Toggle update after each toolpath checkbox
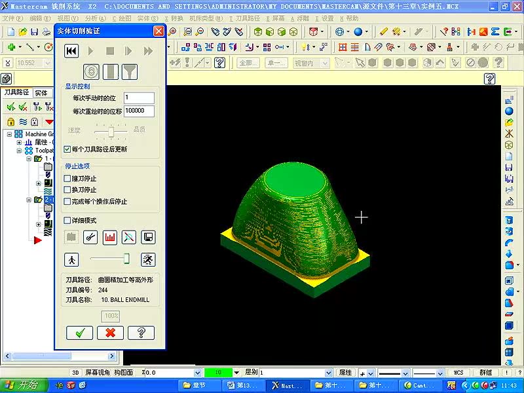This screenshot has height=393, width=524. tap(67, 149)
